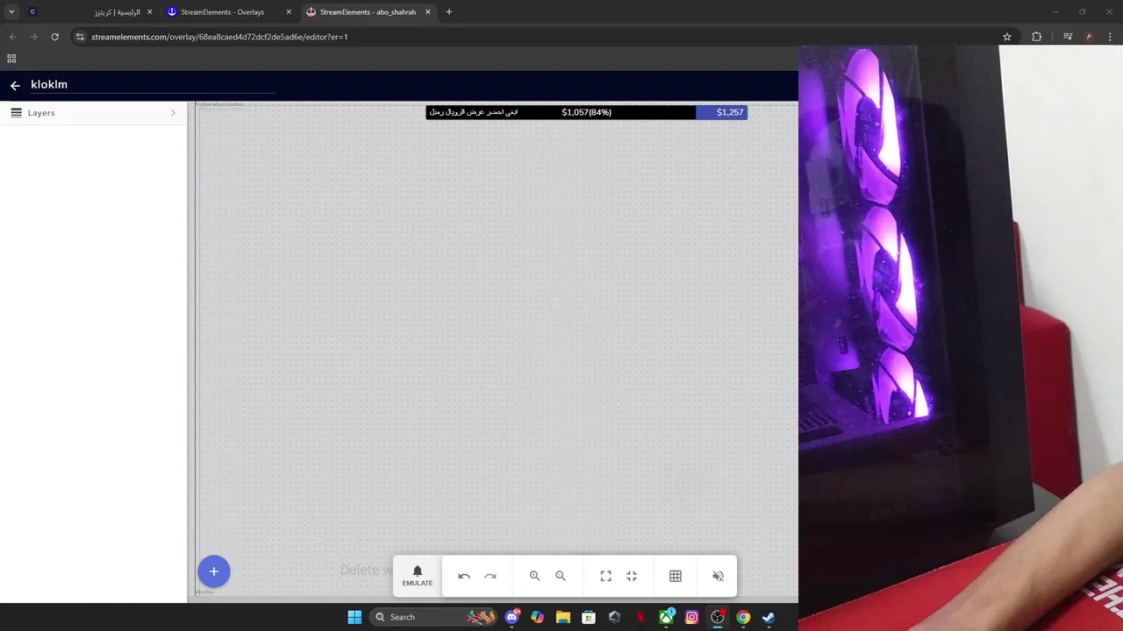Open File Explorer from the taskbar
This screenshot has width=1123, height=631.
point(563,617)
